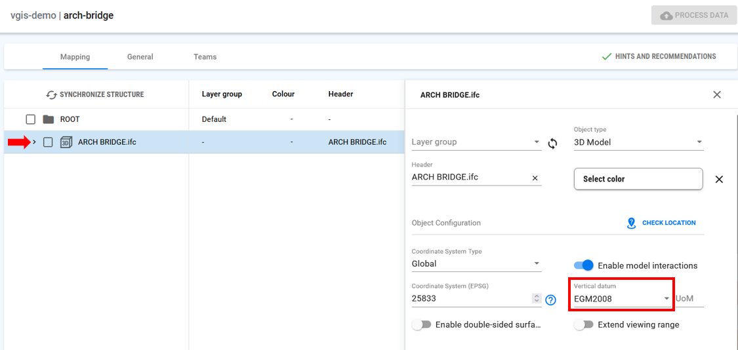Remove selected color with X beside Select color

[x=719, y=179]
